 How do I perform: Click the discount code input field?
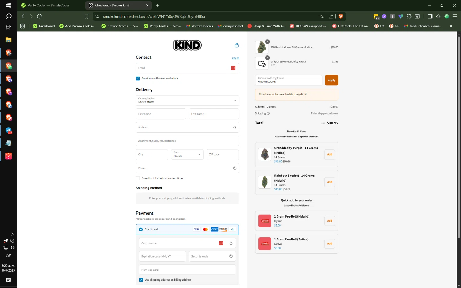(289, 80)
